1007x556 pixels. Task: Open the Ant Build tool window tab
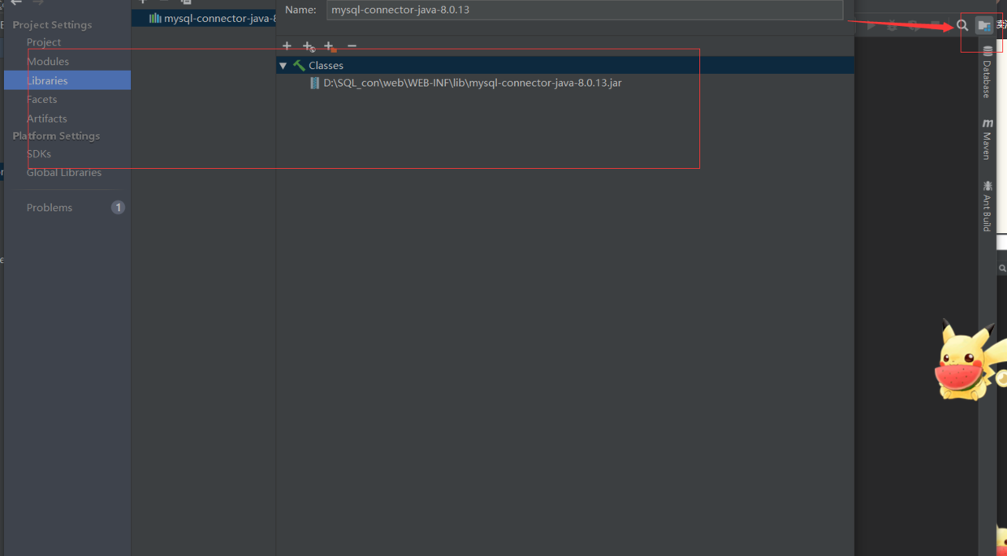point(988,206)
